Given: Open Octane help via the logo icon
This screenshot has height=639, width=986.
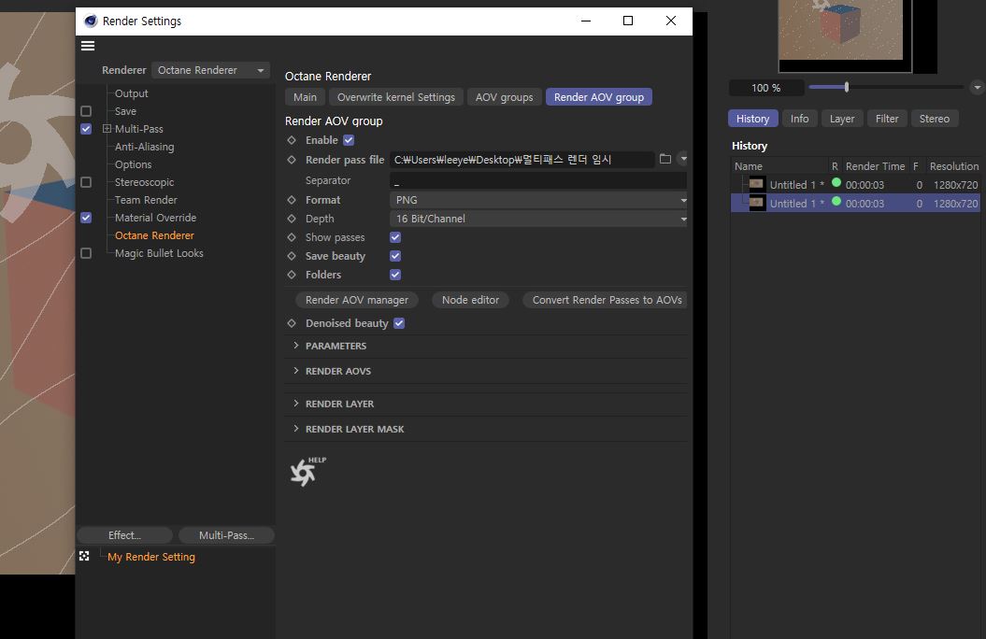Looking at the screenshot, I should [307, 471].
